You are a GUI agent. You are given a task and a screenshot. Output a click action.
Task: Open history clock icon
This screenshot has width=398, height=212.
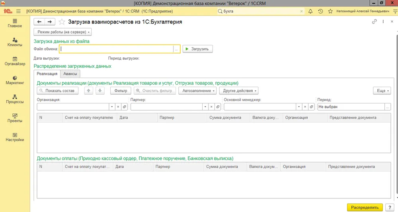pyautogui.click(x=320, y=11)
